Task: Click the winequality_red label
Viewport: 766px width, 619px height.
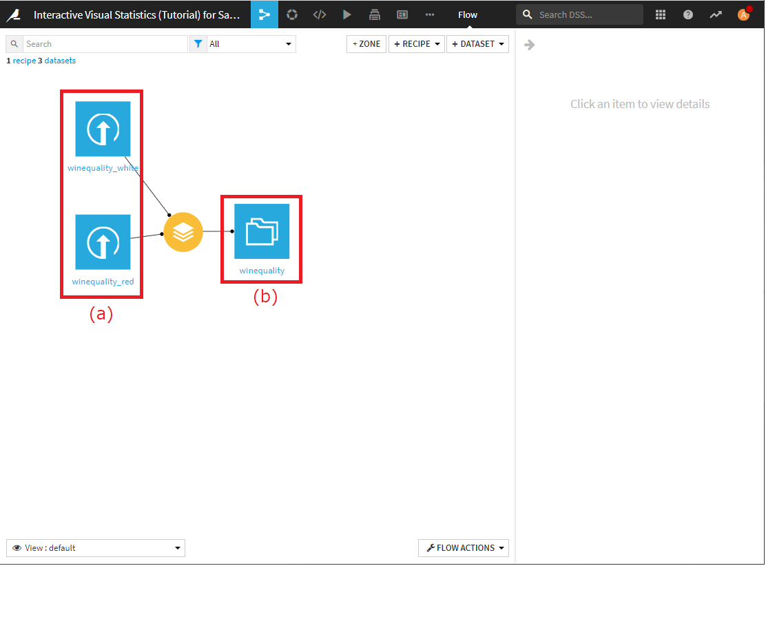Action: 103,282
